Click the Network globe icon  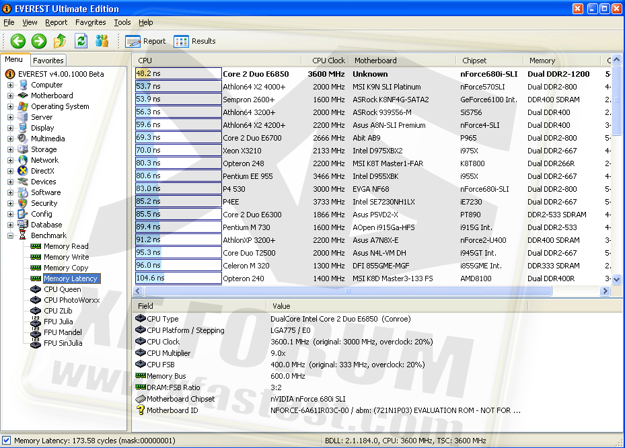23,160
